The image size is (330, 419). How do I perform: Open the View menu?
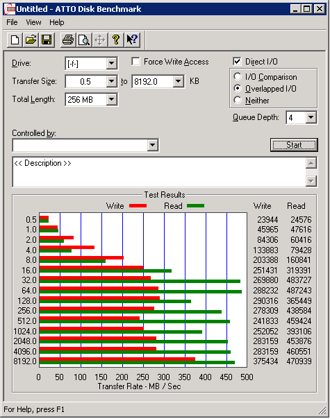pyautogui.click(x=33, y=22)
